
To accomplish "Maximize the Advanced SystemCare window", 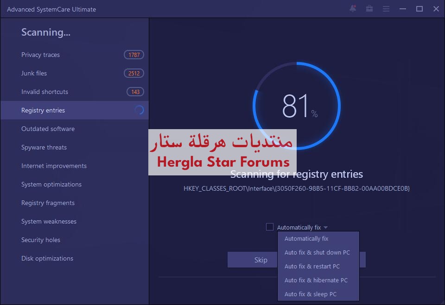I will coord(420,9).
